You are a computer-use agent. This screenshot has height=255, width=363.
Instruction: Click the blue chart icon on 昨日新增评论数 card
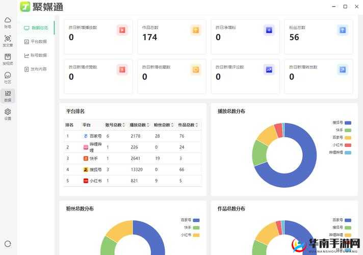tap(269, 70)
